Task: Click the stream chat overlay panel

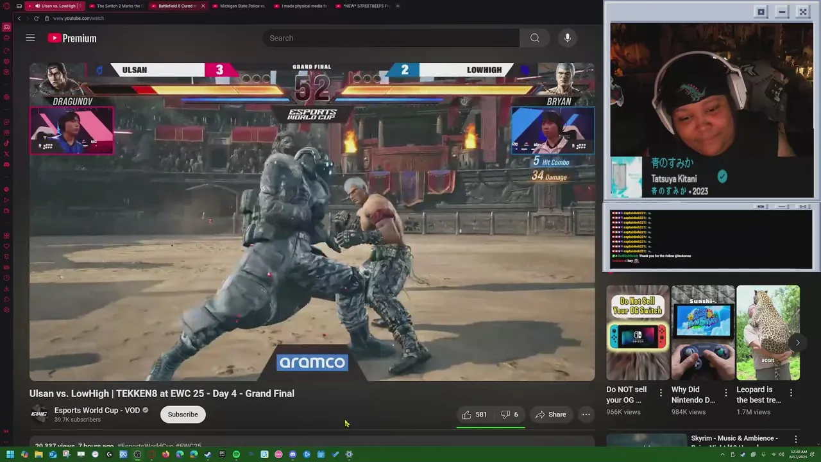Action: point(712,239)
